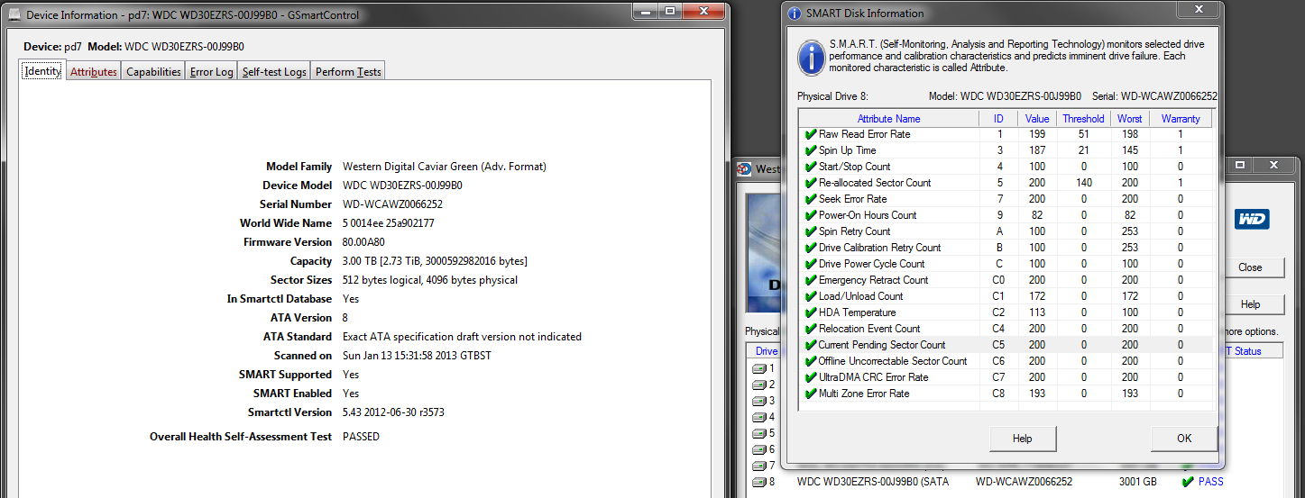This screenshot has height=498, width=1305.
Task: Switch to the Identity tab
Action: (42, 72)
